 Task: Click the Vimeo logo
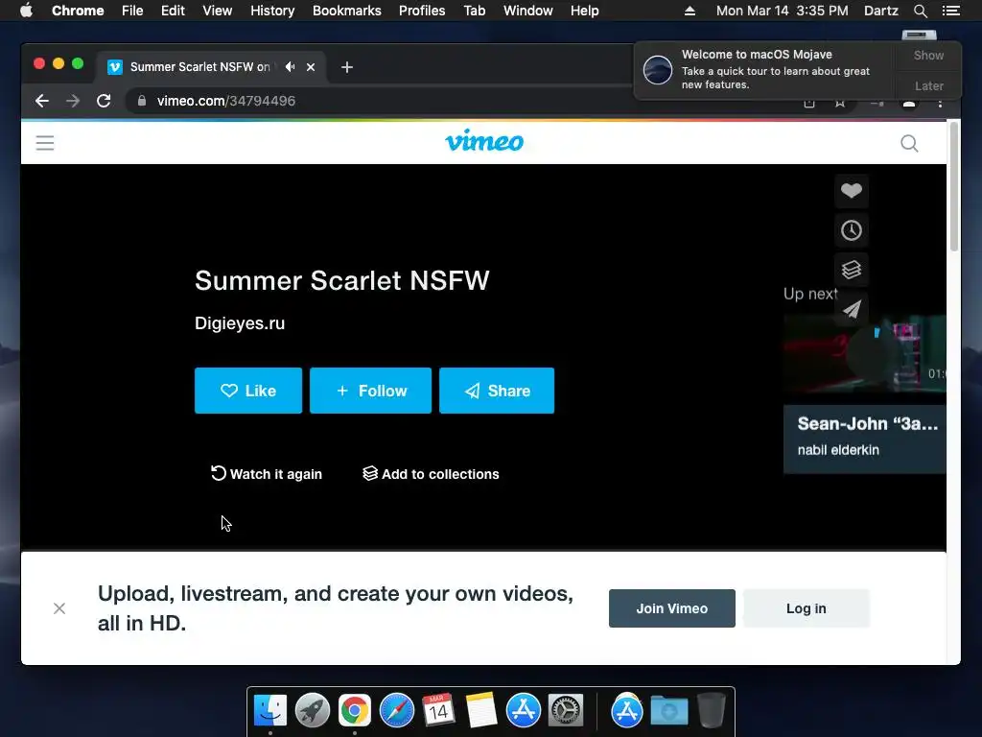click(x=484, y=142)
